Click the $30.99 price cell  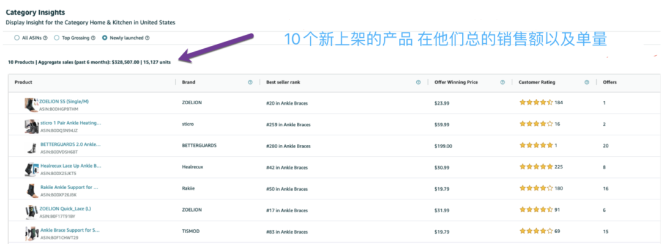442,167
